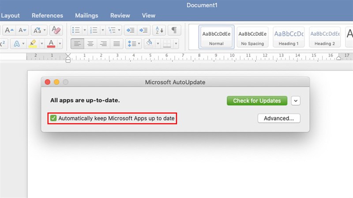This screenshot has width=353, height=198.
Task: Apply the Heading 2 style
Action: coord(325,37)
